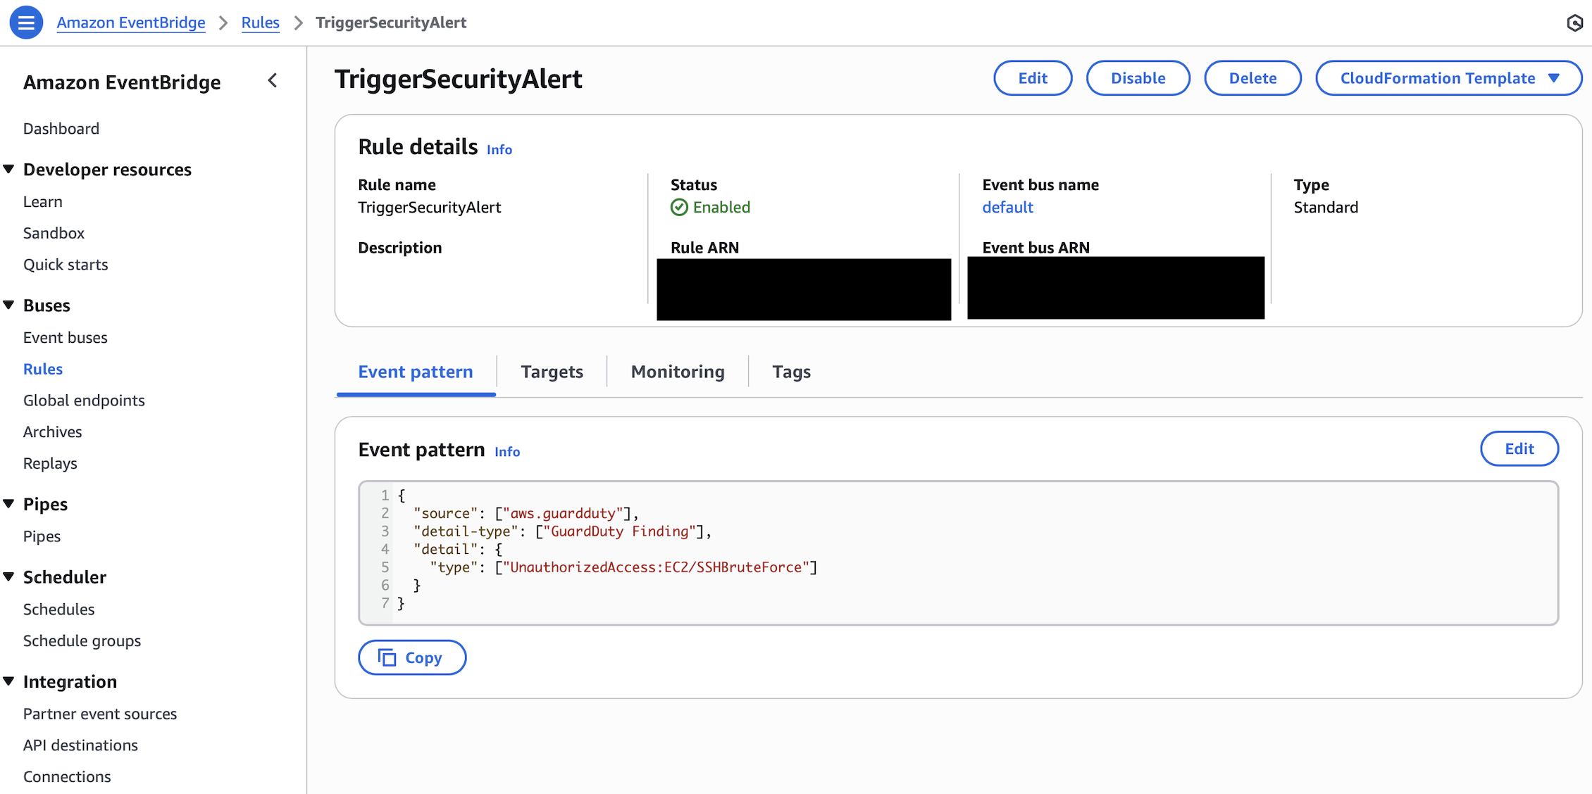
Task: Open Info link beside Event pattern heading
Action: click(x=507, y=452)
